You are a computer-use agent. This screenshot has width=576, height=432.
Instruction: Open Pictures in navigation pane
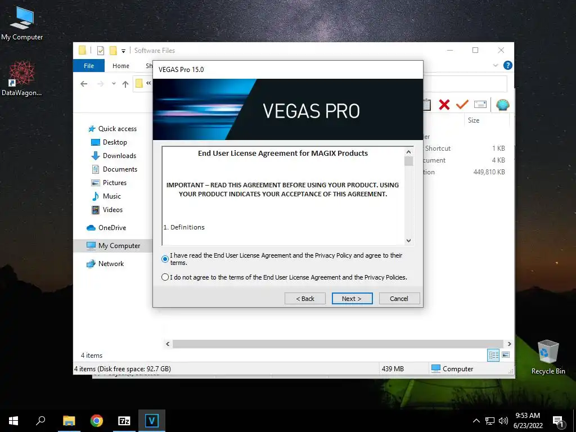point(109,183)
